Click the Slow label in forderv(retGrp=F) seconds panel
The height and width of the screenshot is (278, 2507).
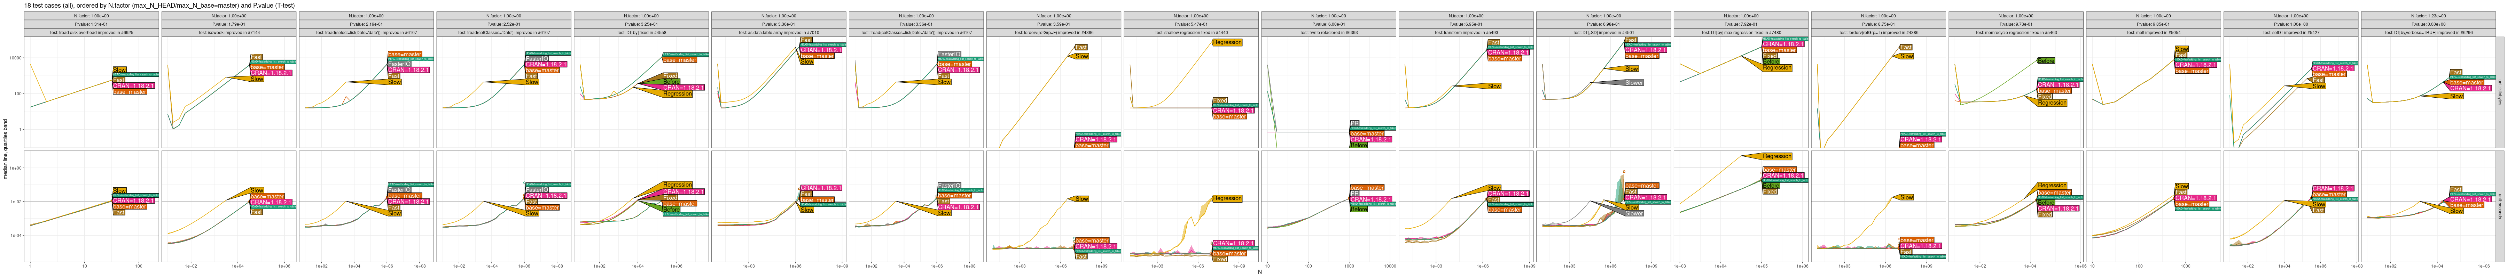(x=1081, y=199)
